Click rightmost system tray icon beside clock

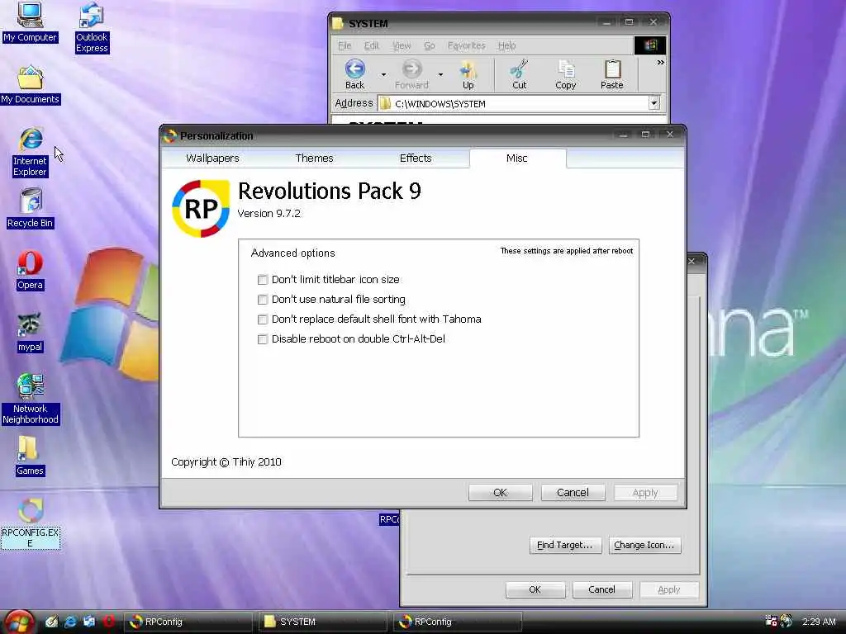coord(787,621)
